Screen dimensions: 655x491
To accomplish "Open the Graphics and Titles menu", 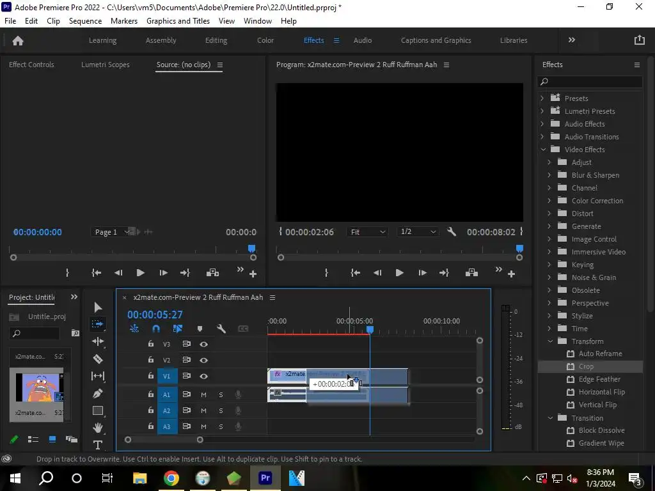I will tap(178, 21).
